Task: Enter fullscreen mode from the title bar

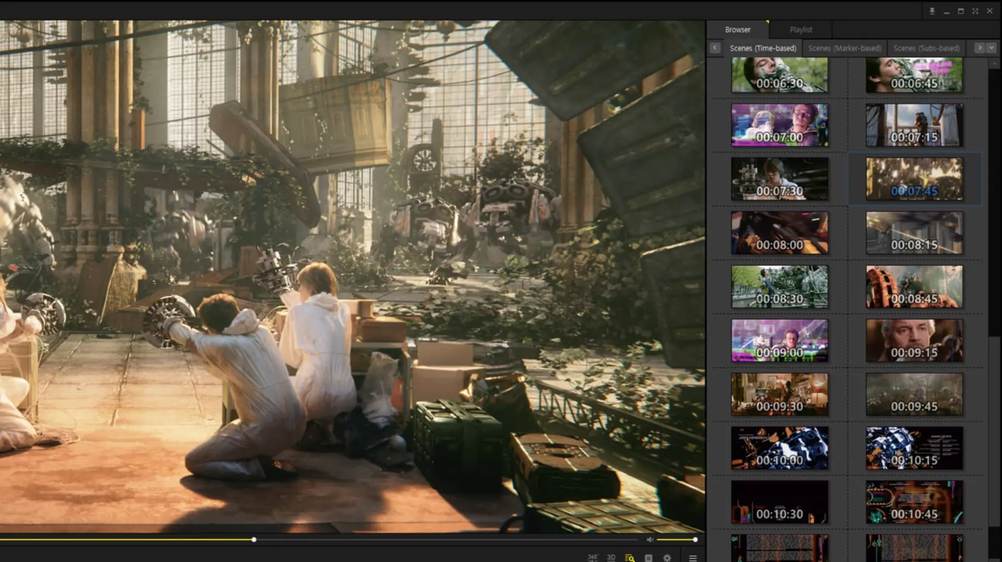Action: click(x=975, y=11)
